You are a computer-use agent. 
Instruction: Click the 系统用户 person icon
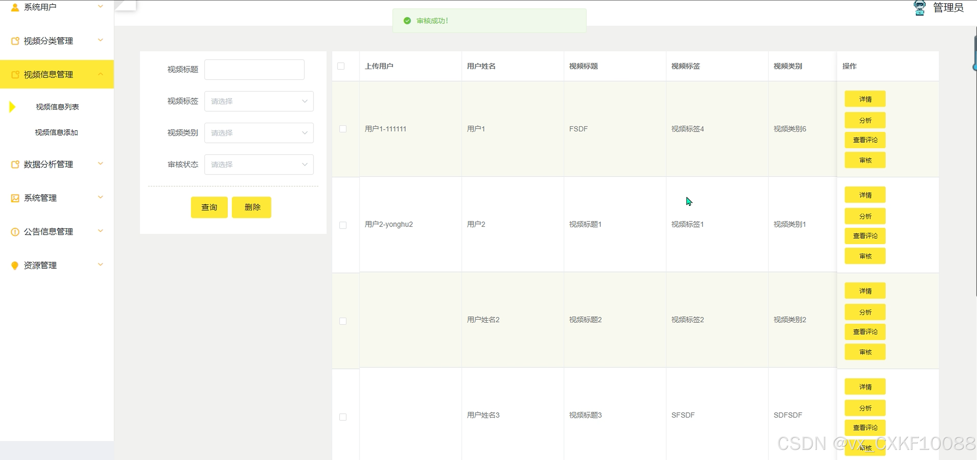coord(15,7)
